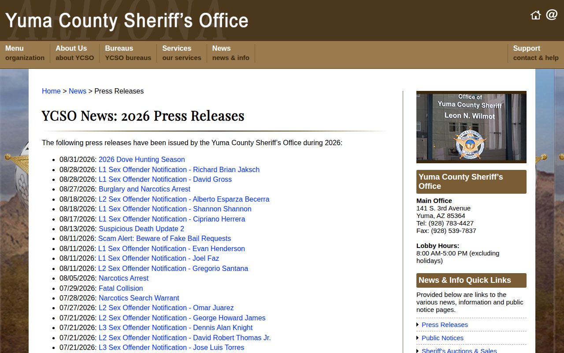Screen dimensions: 564x353
Task: Open Sheriff's Auctions & Sales quick link
Action: click(459, 350)
